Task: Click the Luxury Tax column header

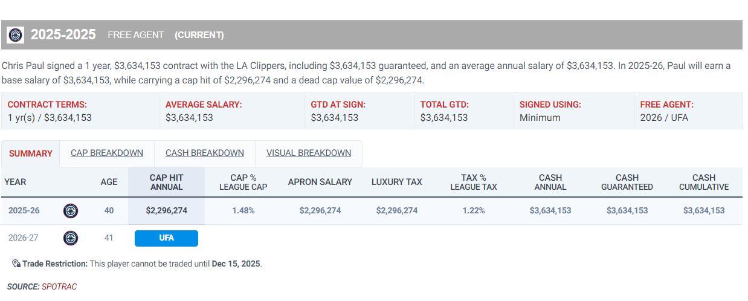Action: [x=396, y=182]
